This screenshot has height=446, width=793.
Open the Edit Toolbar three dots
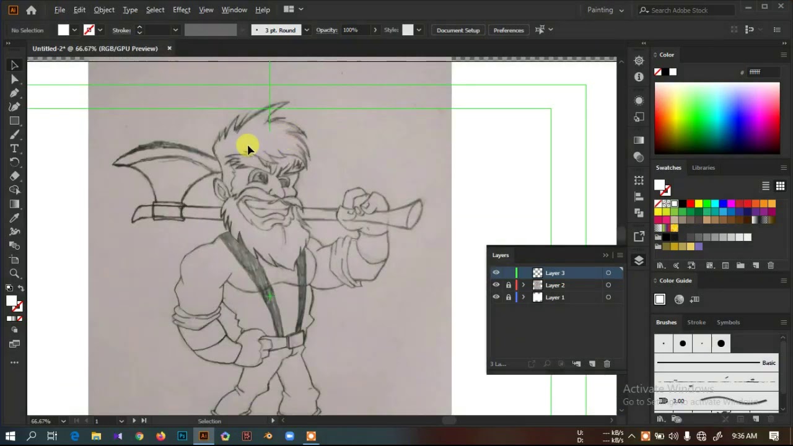coord(14,362)
